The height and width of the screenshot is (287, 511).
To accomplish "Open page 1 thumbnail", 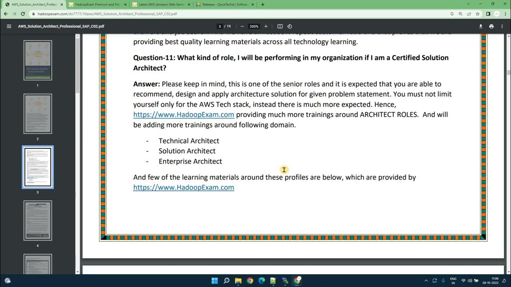I will coord(38,61).
